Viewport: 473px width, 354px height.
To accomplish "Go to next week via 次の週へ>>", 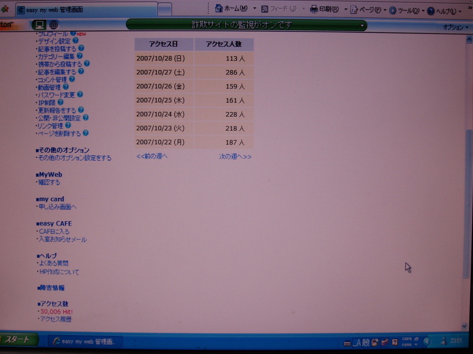I will [x=235, y=156].
